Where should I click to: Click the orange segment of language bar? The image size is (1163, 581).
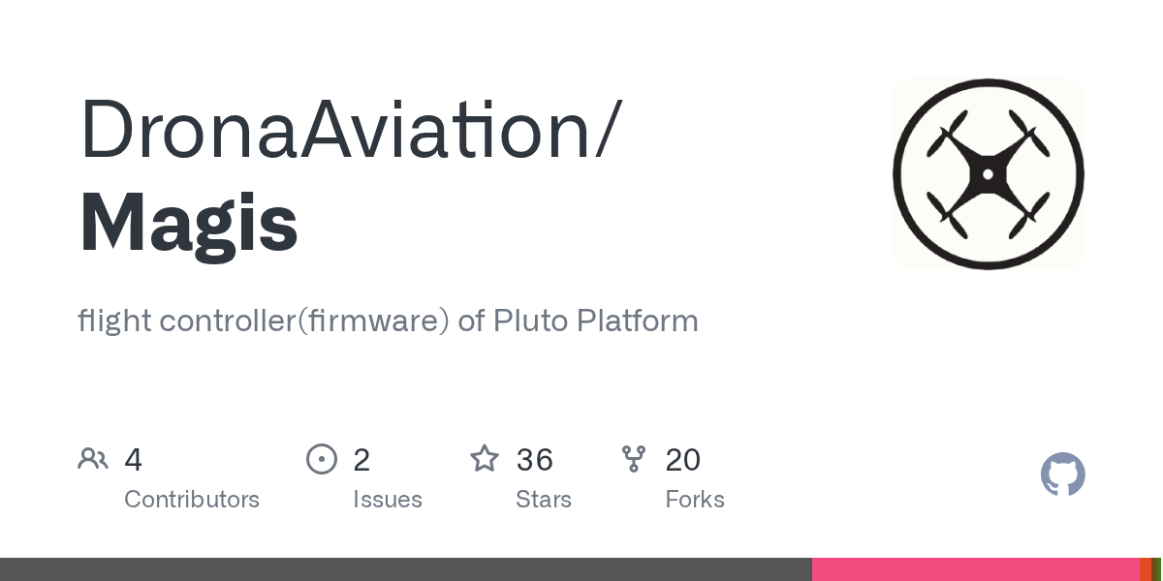1145,569
